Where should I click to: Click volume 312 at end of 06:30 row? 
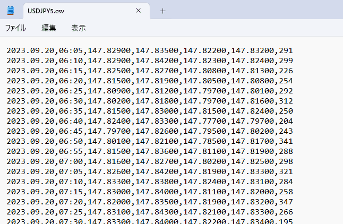click(286, 101)
